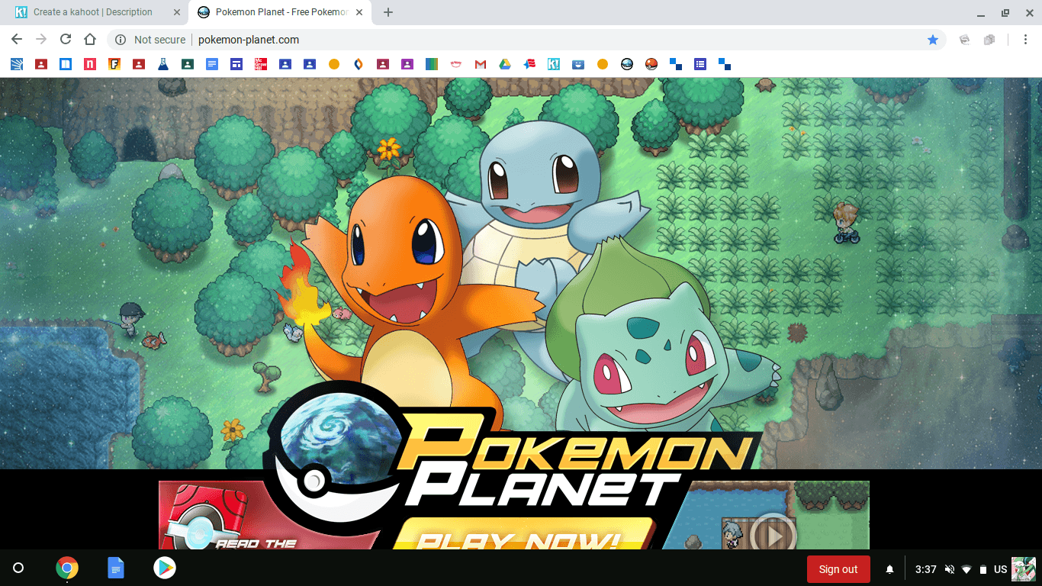Toggle the bookmark star in address bar
Screen dimensions: 1042x586
(x=933, y=40)
